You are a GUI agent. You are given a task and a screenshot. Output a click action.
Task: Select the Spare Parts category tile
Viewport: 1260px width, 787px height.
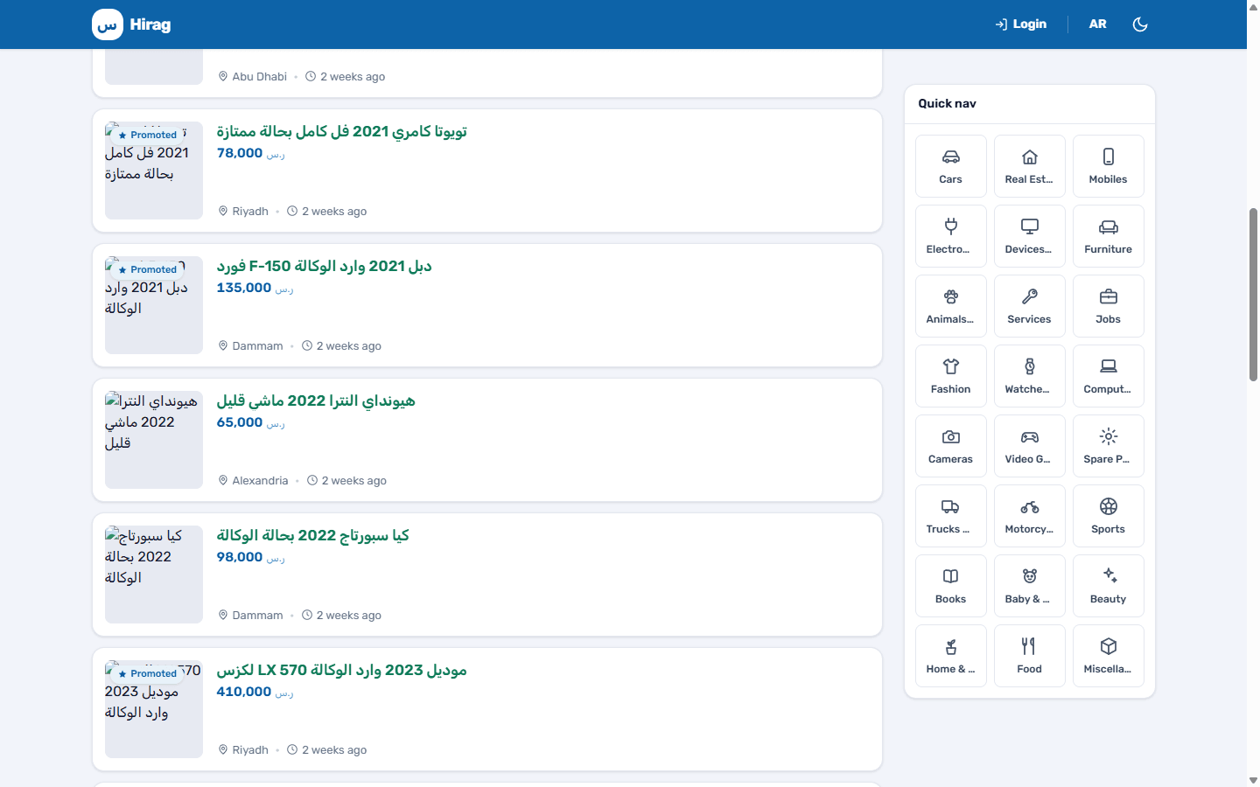coord(1108,446)
